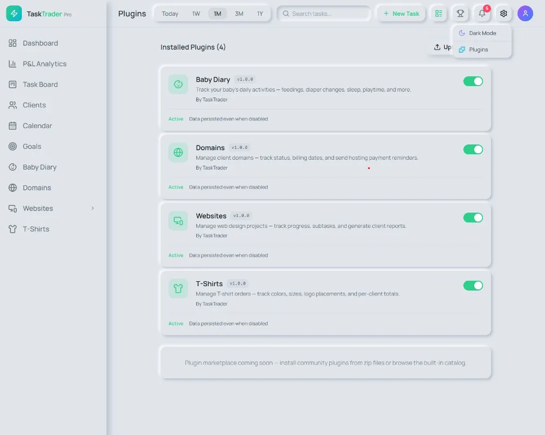Open the notifications bell icon
Viewport: 545px width, 435px height.
482,14
